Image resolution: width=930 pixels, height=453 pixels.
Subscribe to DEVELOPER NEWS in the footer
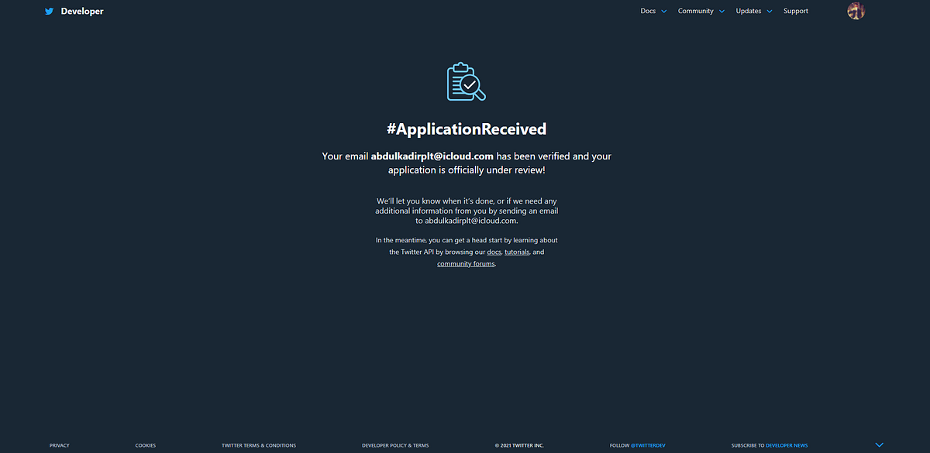[787, 445]
